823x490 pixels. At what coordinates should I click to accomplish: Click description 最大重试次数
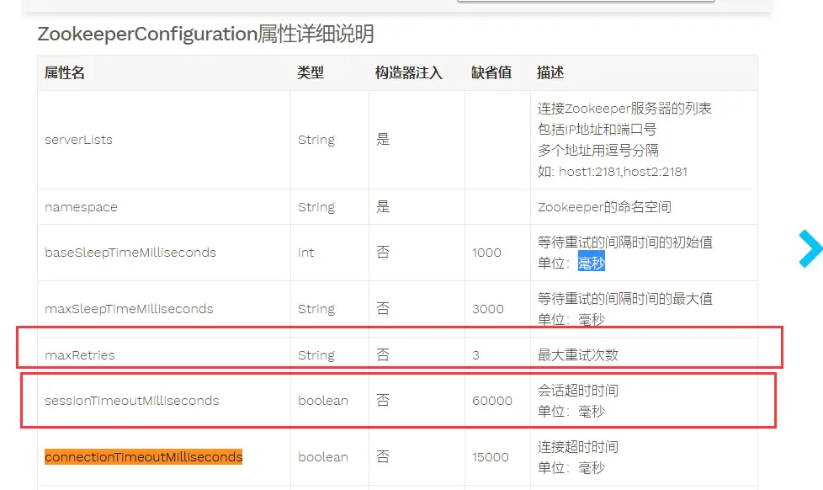(x=577, y=355)
